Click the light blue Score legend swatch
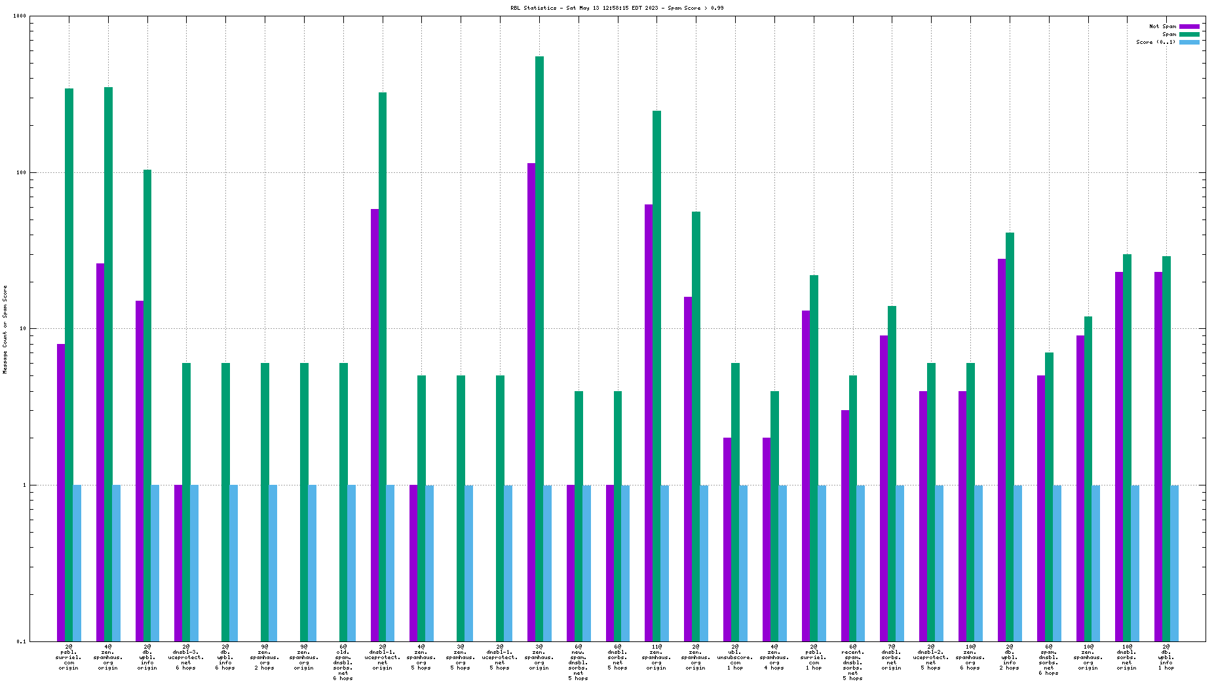Screen dimensions: 1216x684 click(1189, 43)
